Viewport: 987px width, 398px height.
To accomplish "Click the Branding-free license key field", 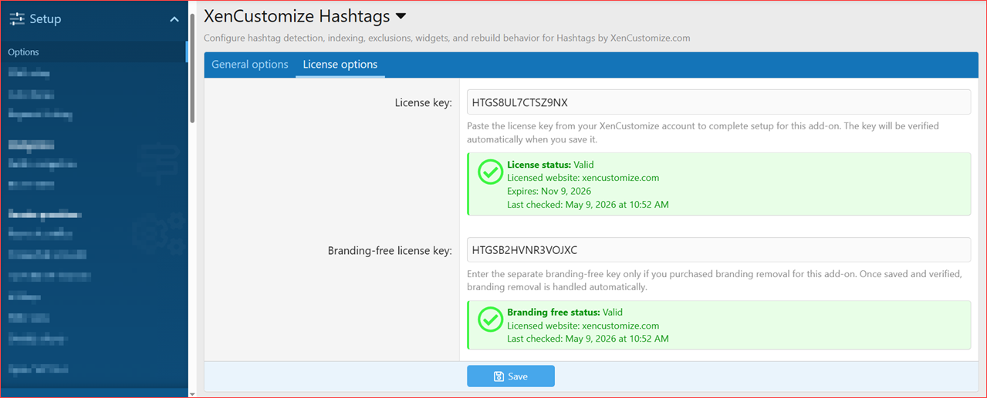I will click(718, 250).
